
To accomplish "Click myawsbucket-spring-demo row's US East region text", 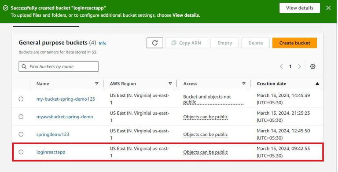I will coord(140,117).
